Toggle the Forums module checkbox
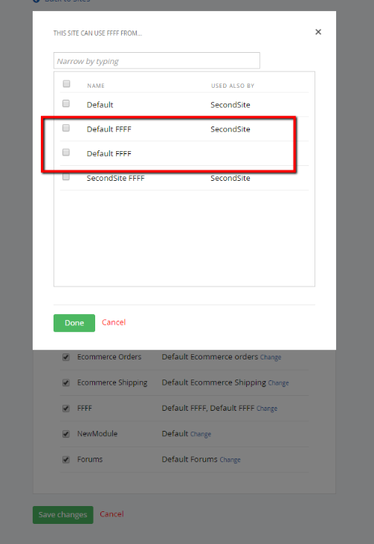The height and width of the screenshot is (544, 374). coord(66,460)
